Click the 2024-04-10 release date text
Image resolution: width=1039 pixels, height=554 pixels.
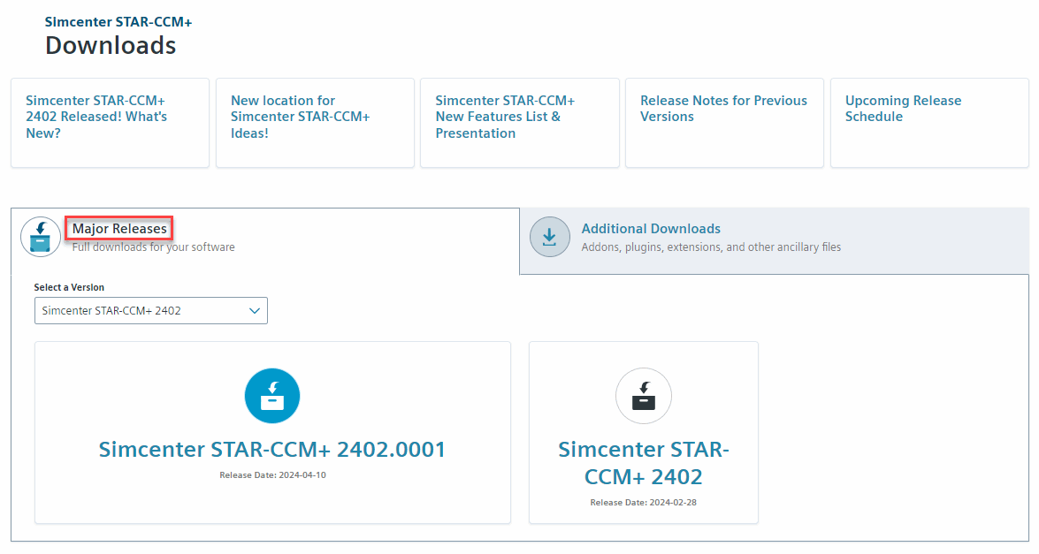[x=272, y=475]
